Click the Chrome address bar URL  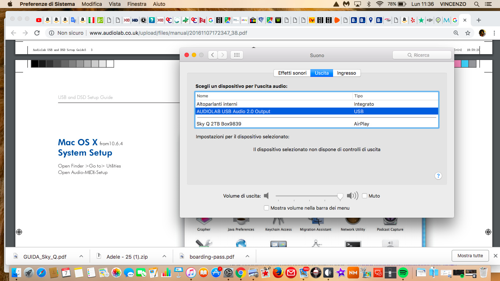coord(168,33)
